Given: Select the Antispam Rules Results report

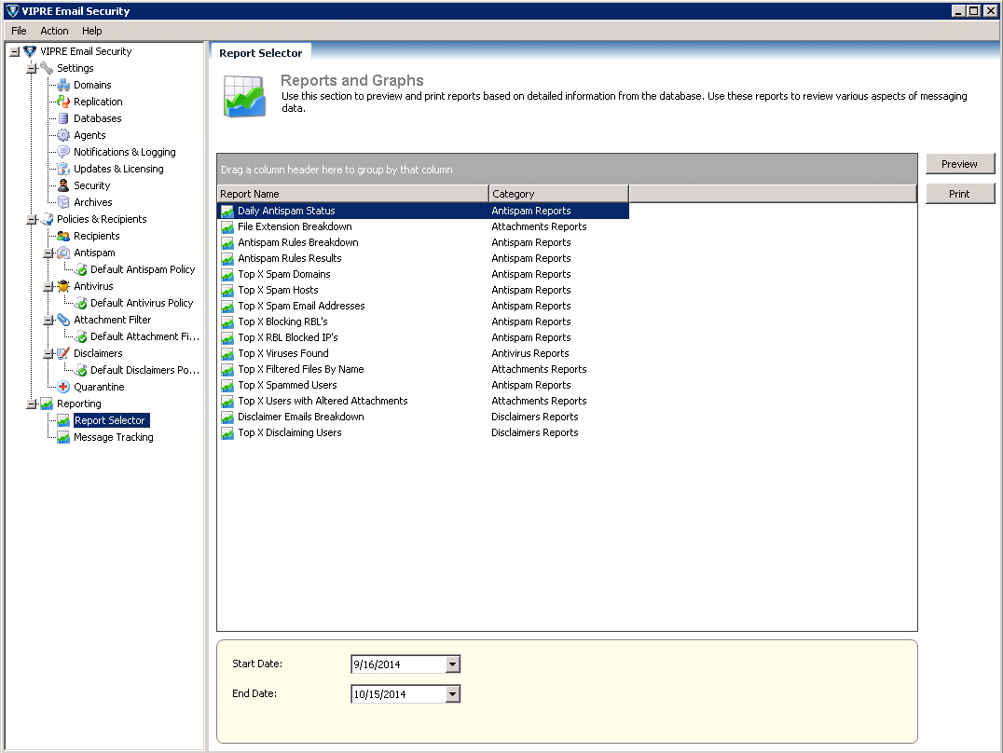Looking at the screenshot, I should pos(423,258).
